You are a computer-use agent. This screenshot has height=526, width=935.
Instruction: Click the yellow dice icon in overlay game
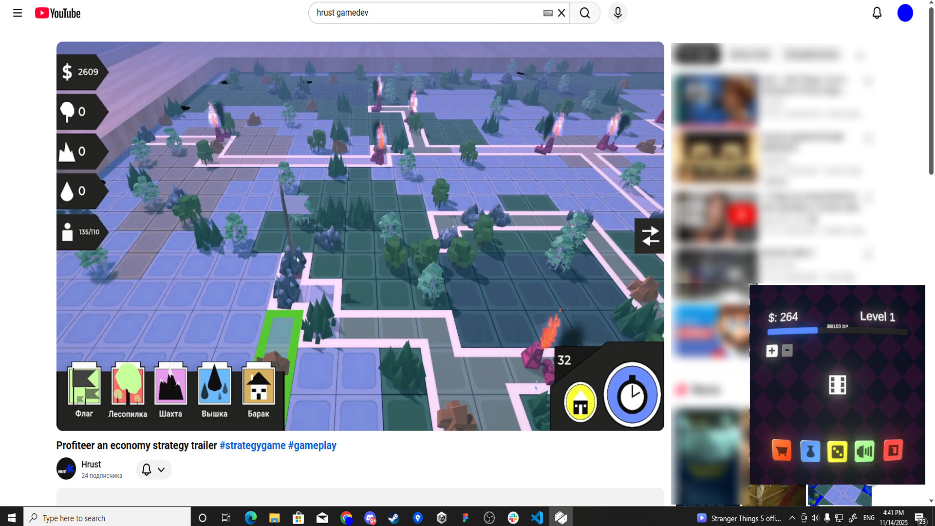837,451
